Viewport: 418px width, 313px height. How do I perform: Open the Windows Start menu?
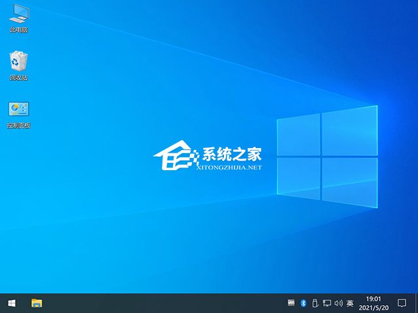[12, 303]
